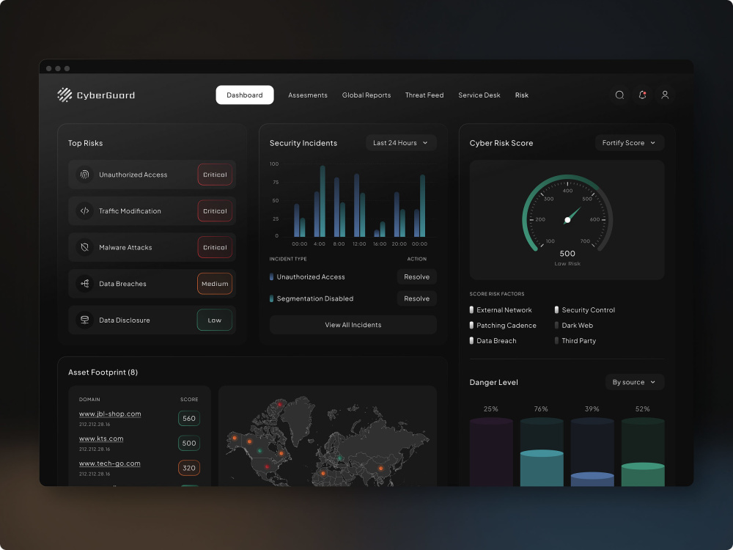The image size is (733, 550).
Task: Click the teal Segmentation Disabled legend swatch
Action: coord(272,298)
